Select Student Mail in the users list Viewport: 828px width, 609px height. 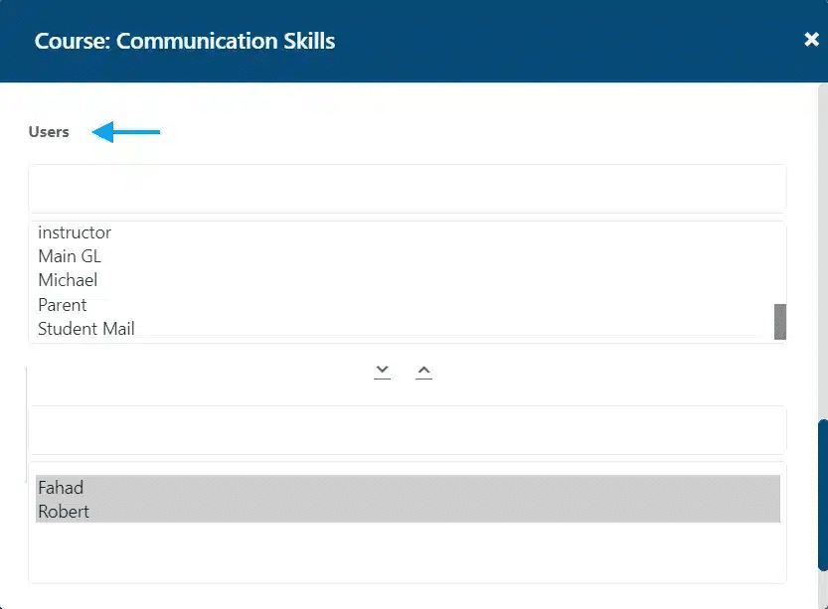click(x=86, y=328)
